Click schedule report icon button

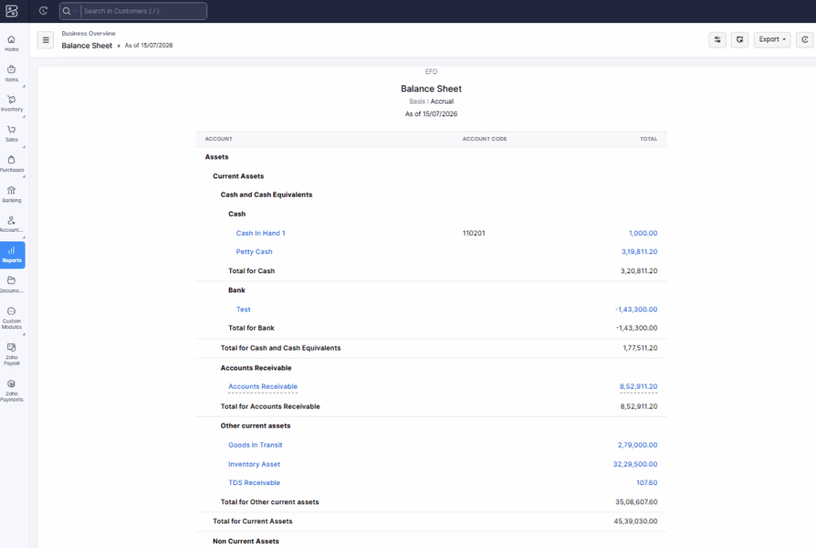(x=739, y=40)
